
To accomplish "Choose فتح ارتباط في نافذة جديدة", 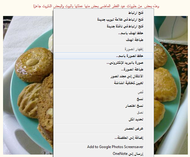I will click(x=104, y=26).
